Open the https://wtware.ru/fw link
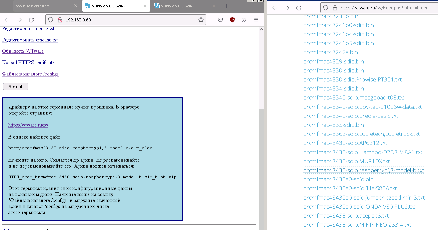The width and height of the screenshot is (438, 230). [28, 125]
